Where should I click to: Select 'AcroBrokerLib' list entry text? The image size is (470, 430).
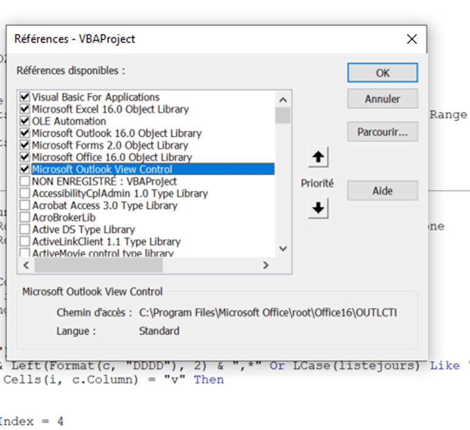[x=64, y=217]
